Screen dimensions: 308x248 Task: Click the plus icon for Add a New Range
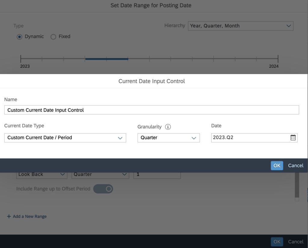coord(9,216)
